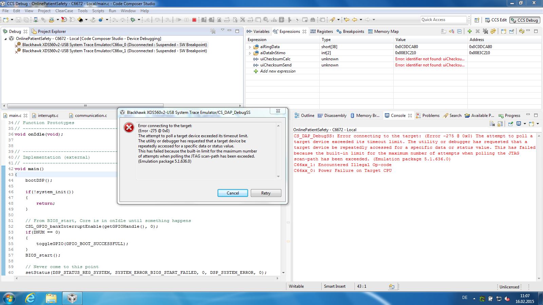This screenshot has width=543, height=305.
Task: Open the communication.c editor tab
Action: (x=88, y=116)
